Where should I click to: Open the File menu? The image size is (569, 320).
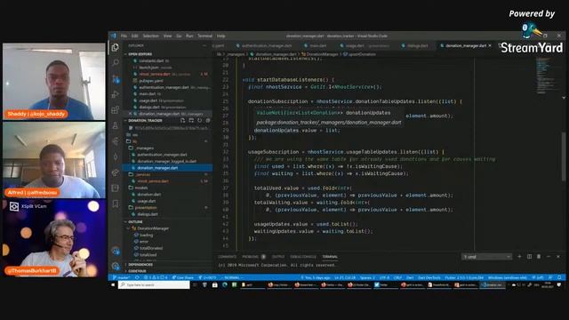pos(124,36)
